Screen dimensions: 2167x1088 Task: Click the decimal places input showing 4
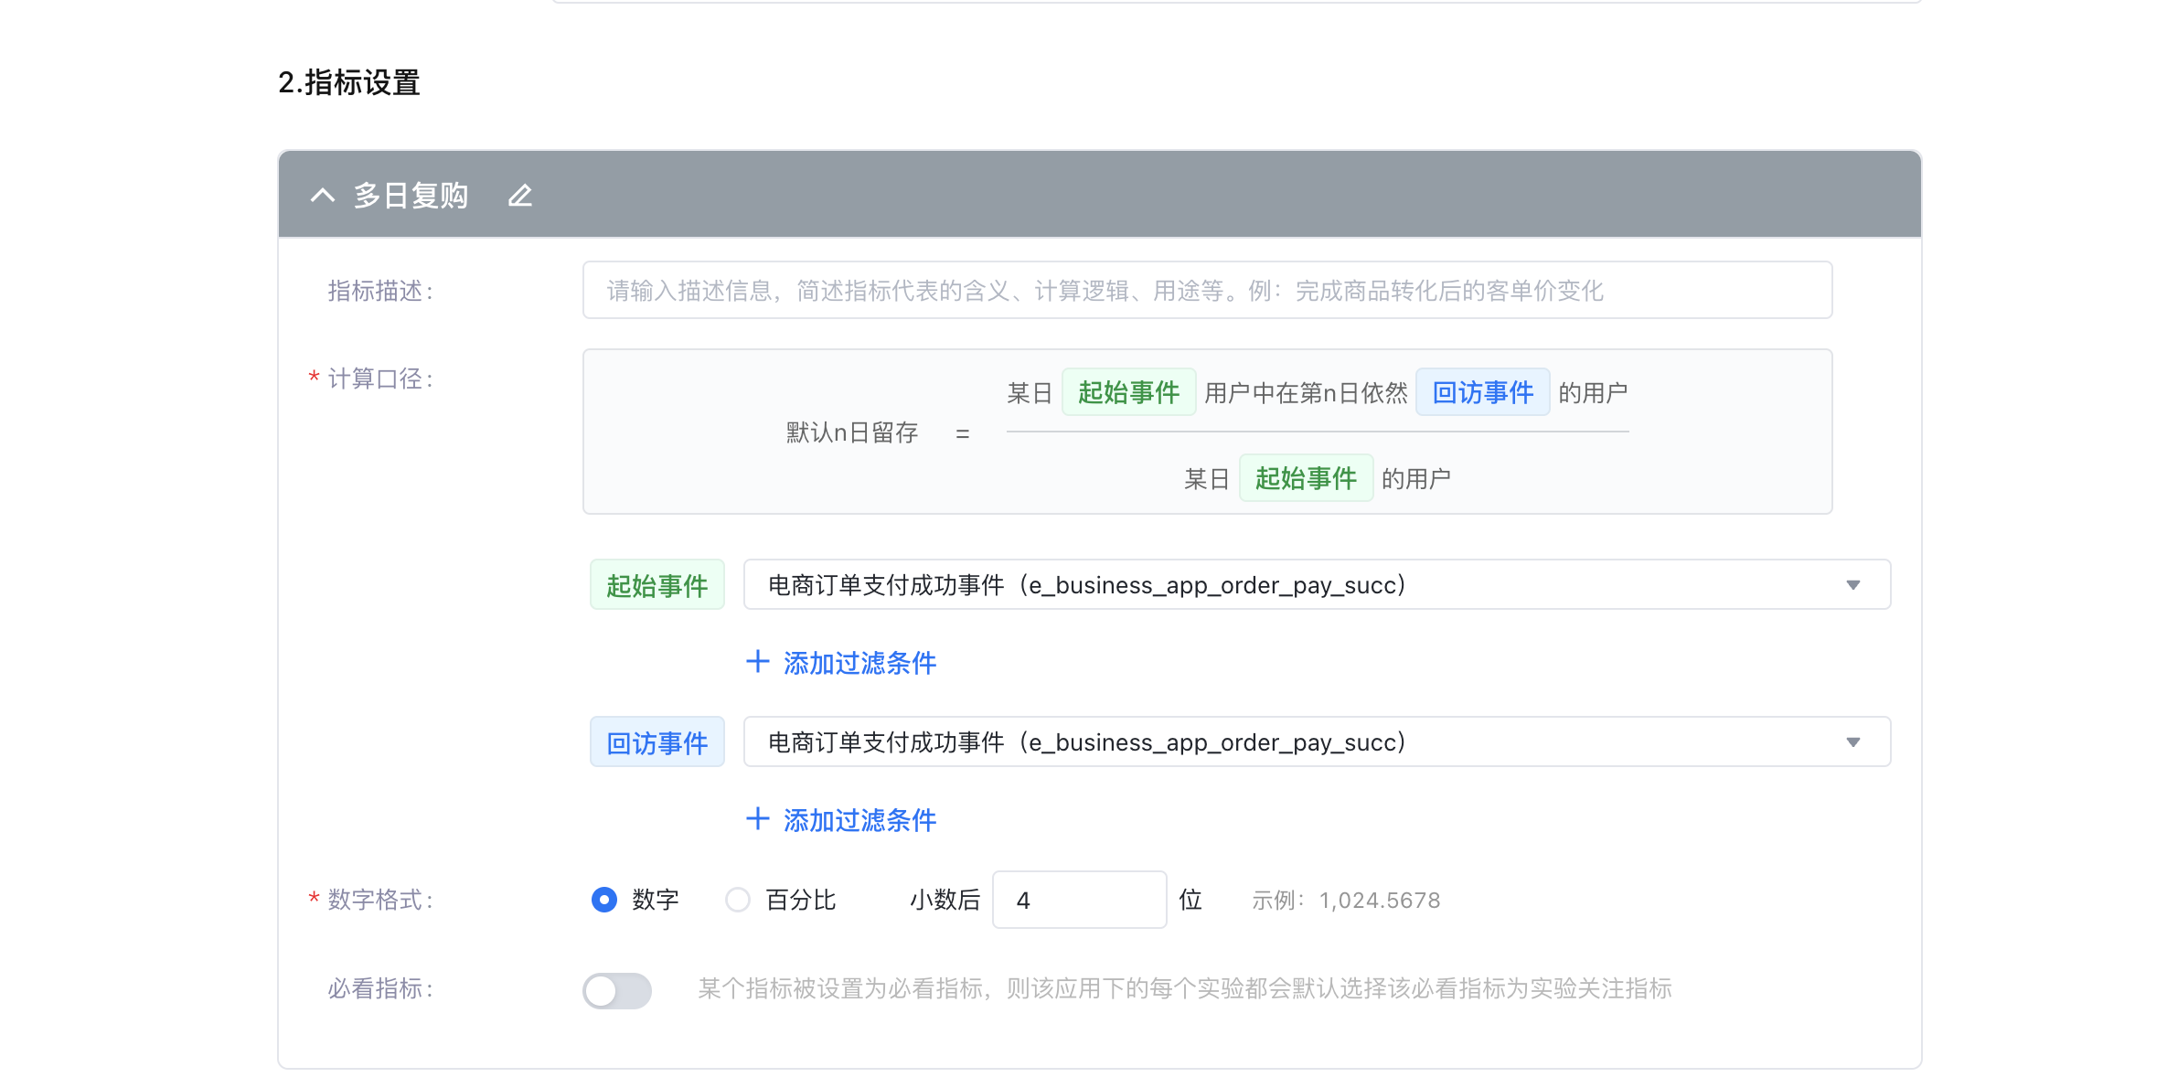pyautogui.click(x=1079, y=901)
